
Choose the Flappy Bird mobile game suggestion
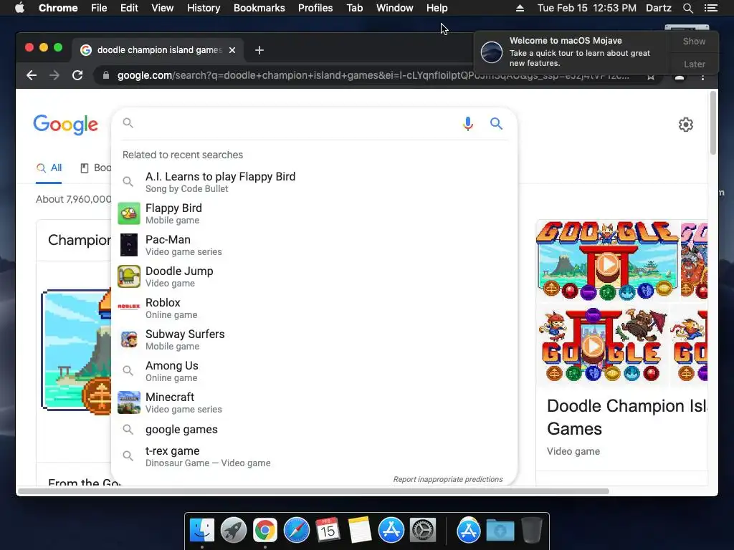pos(314,213)
